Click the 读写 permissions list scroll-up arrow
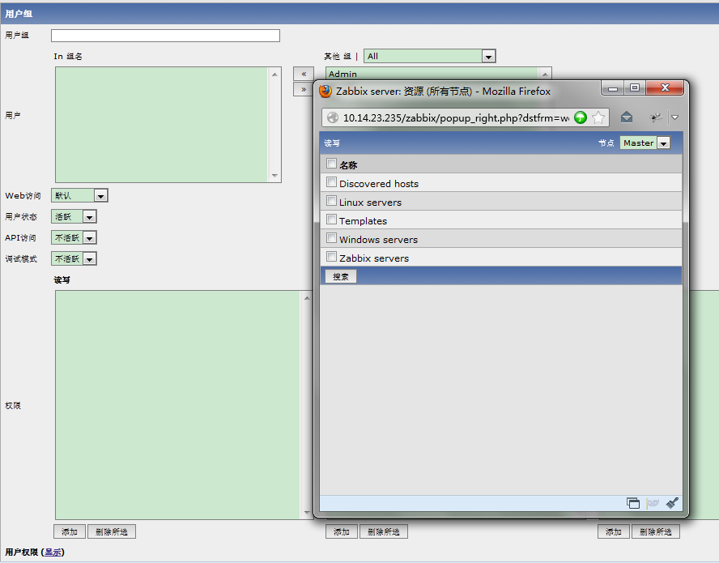 click(x=307, y=298)
